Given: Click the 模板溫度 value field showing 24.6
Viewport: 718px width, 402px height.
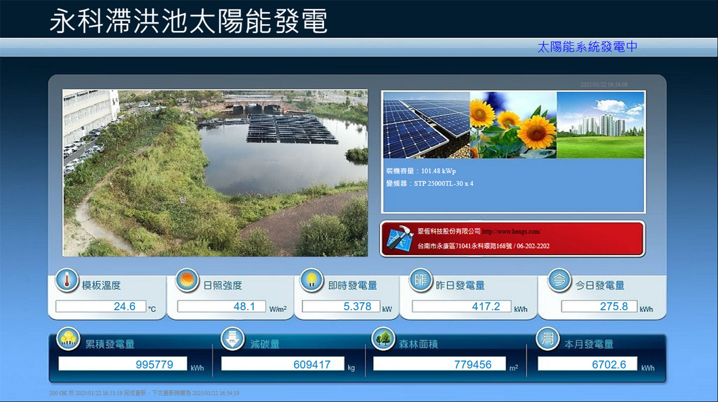Looking at the screenshot, I should pyautogui.click(x=101, y=306).
